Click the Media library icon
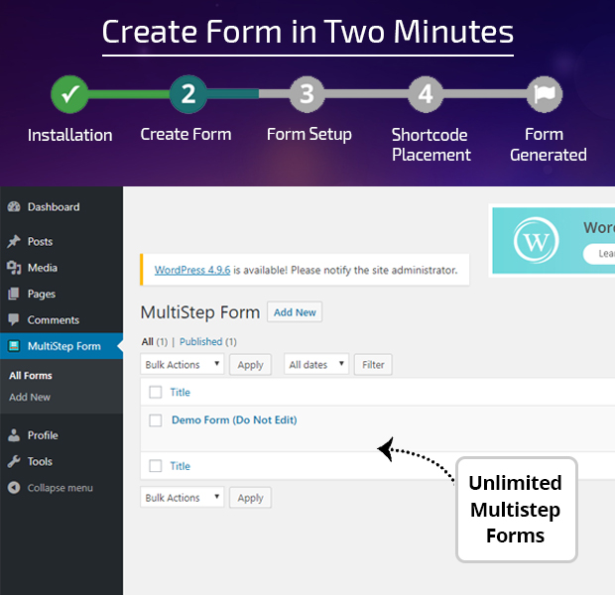Viewport: 615px width, 595px height. click(x=14, y=268)
